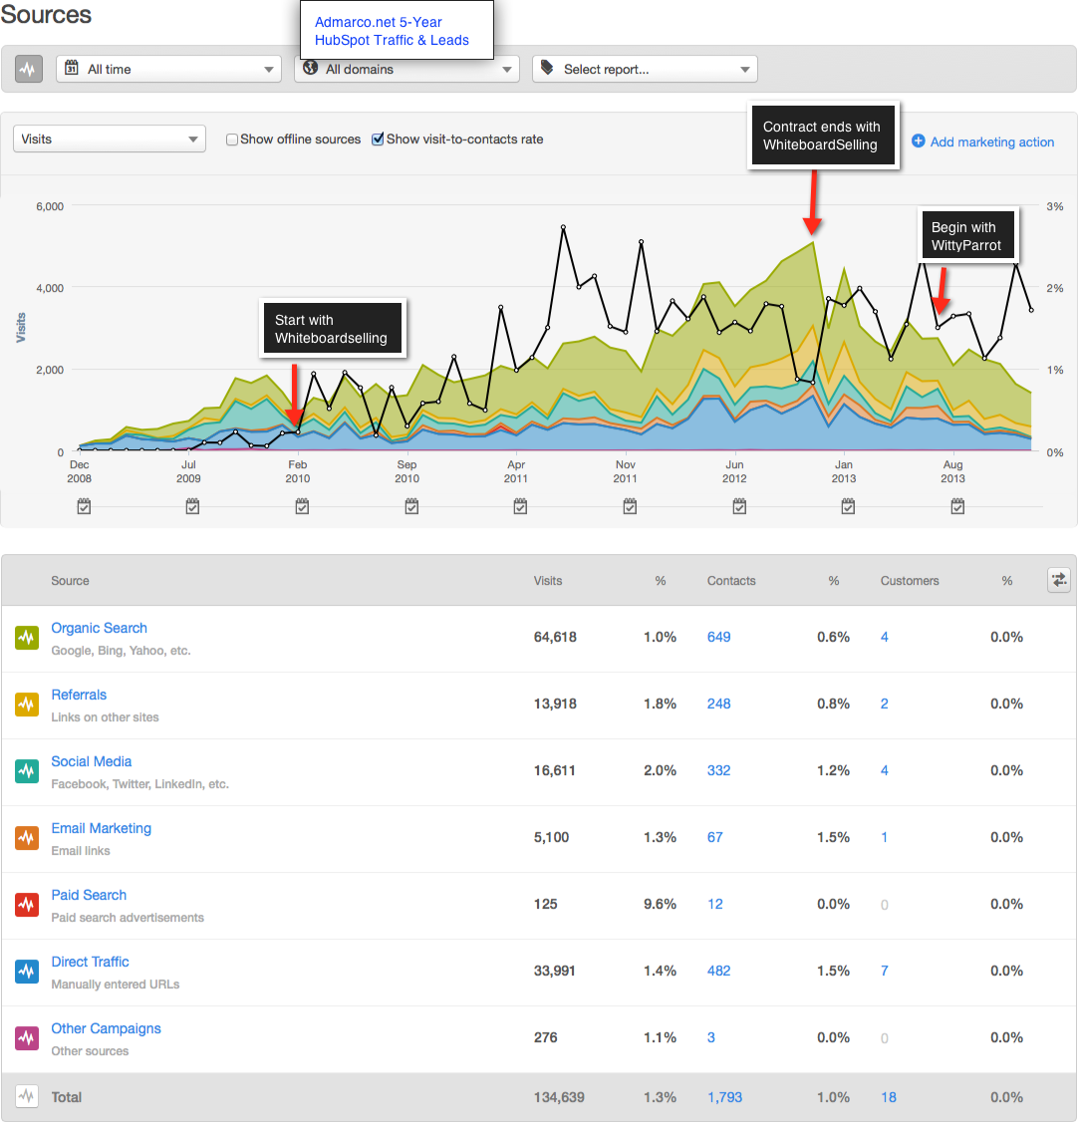Click the Sources page heading
Viewport: 1078px width, 1122px height.
[46, 15]
